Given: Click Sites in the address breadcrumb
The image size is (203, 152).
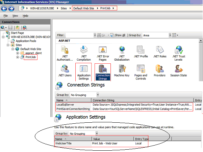Looking at the screenshot, I should pos(64,8).
